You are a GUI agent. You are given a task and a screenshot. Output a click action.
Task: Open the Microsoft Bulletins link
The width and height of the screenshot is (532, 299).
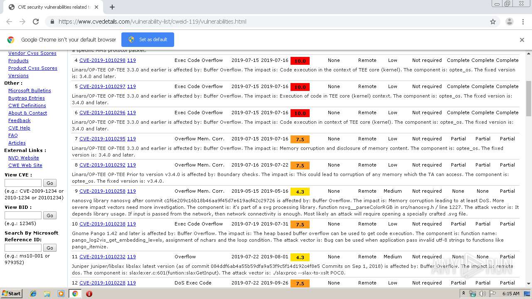tap(30, 91)
